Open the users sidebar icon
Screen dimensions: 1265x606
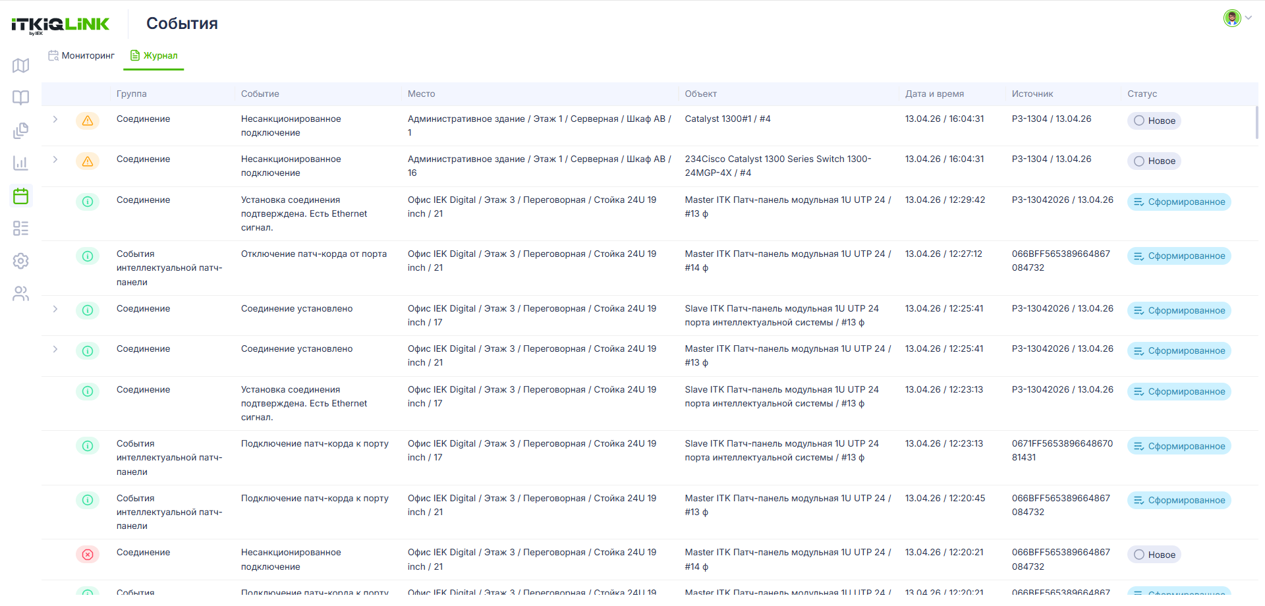21,294
